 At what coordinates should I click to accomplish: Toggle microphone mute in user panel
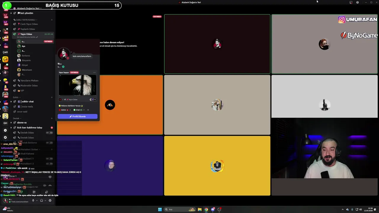coord(33,201)
